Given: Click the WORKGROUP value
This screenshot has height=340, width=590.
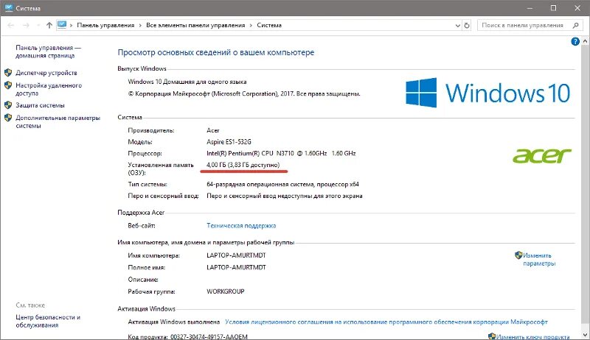Looking at the screenshot, I should (x=226, y=291).
